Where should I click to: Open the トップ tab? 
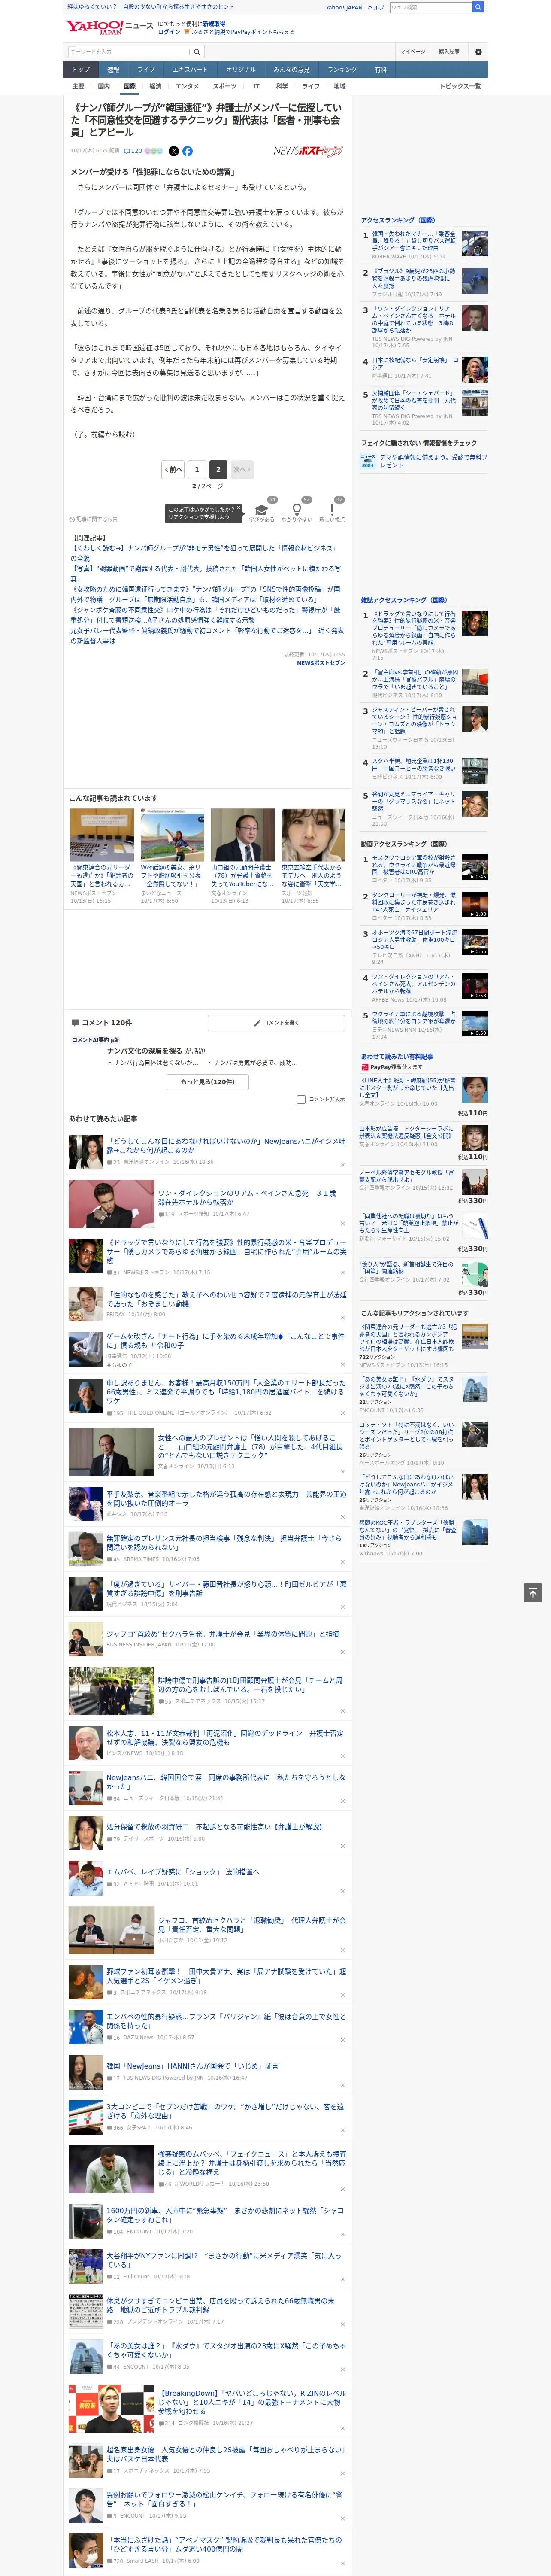click(x=81, y=70)
